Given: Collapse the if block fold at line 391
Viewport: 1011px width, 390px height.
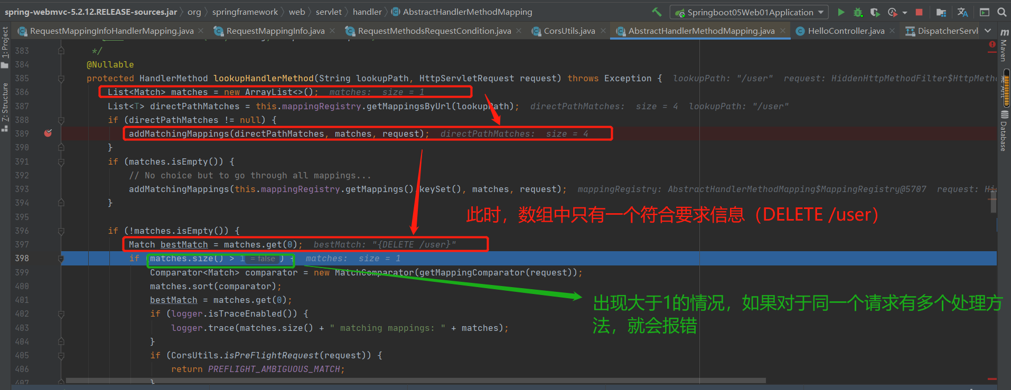Looking at the screenshot, I should [x=61, y=162].
